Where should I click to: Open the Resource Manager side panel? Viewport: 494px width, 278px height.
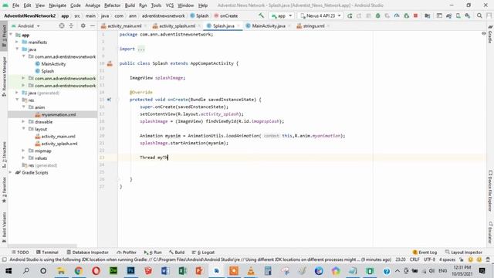pyautogui.click(x=4, y=76)
